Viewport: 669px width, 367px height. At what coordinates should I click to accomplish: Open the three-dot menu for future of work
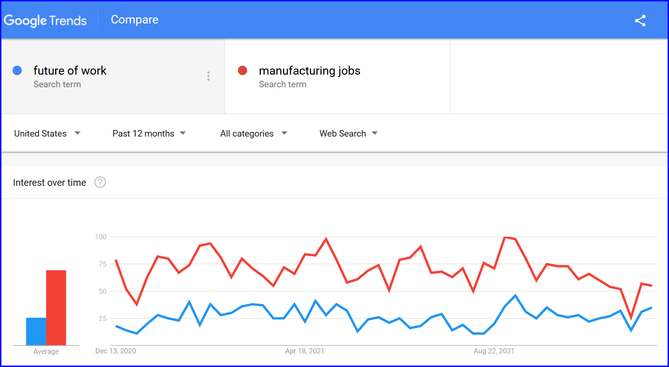point(208,76)
